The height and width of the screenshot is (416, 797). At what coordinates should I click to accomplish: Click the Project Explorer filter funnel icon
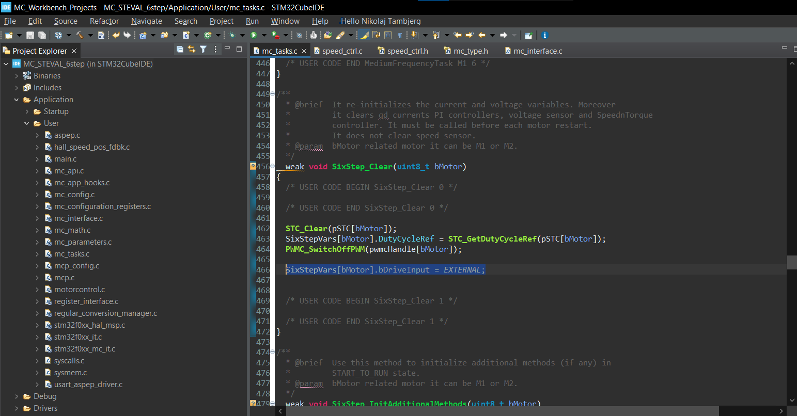click(x=203, y=50)
